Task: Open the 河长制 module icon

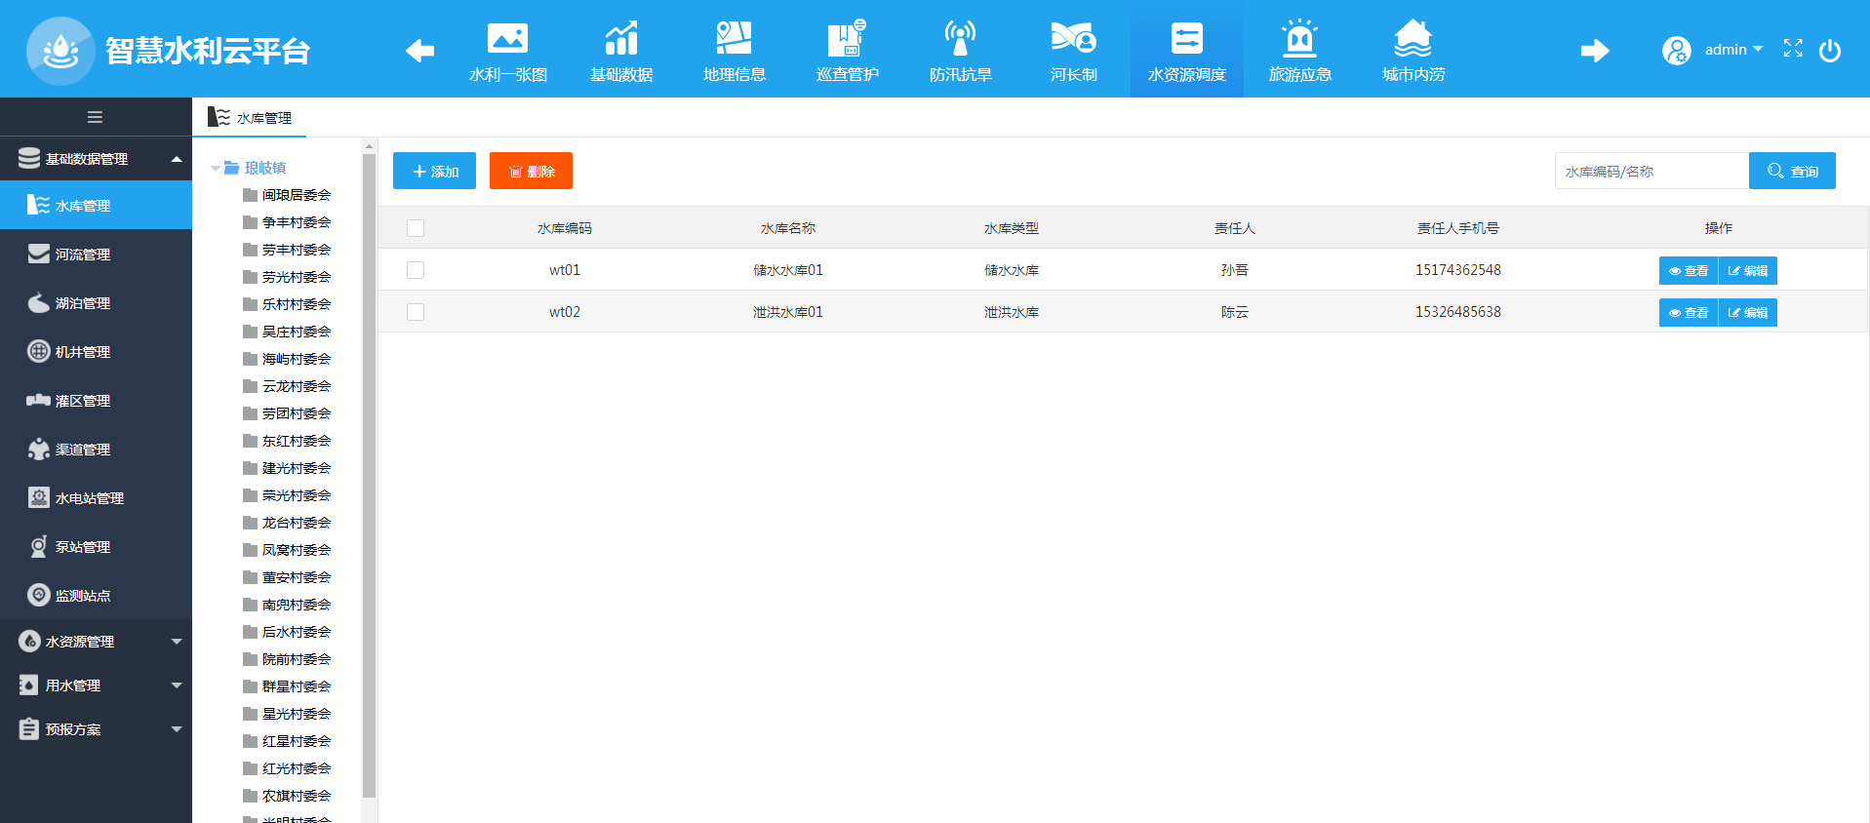Action: pyautogui.click(x=1073, y=39)
